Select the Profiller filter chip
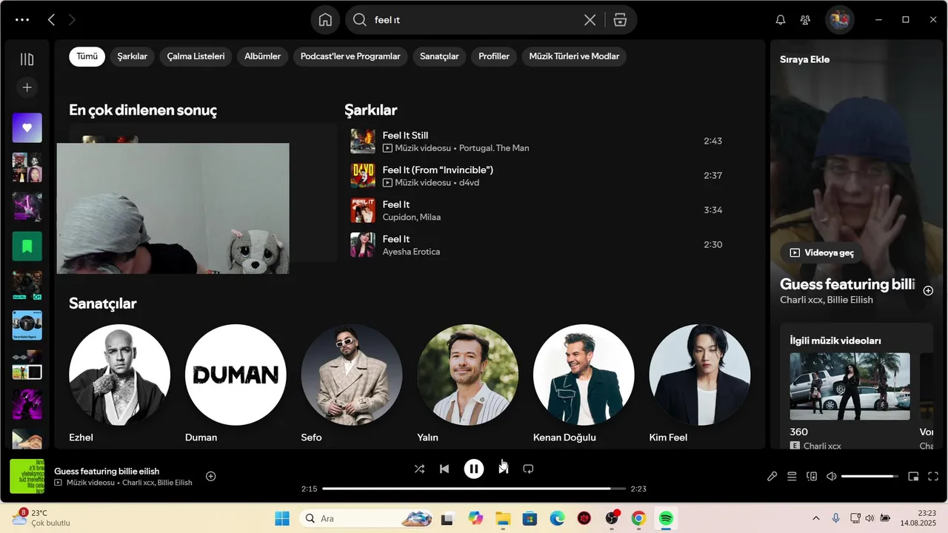The height and width of the screenshot is (533, 948). point(494,56)
